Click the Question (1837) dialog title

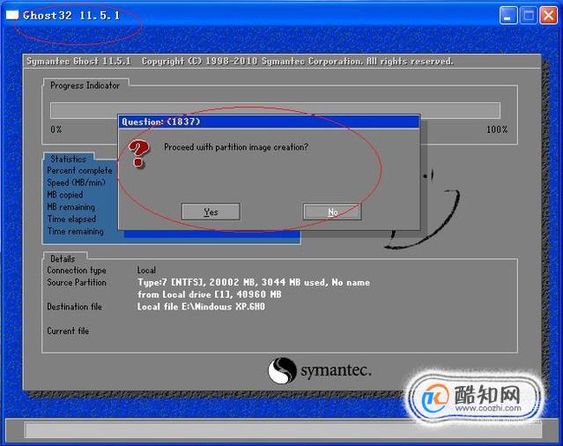[x=161, y=122]
